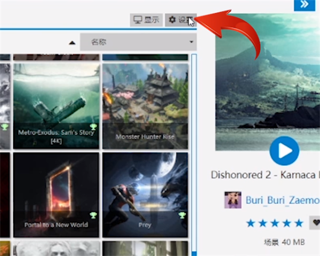This screenshot has height=256, width=320.
Task: Open Buri_Buri_Zaemon author profile link
Action: tap(282, 201)
